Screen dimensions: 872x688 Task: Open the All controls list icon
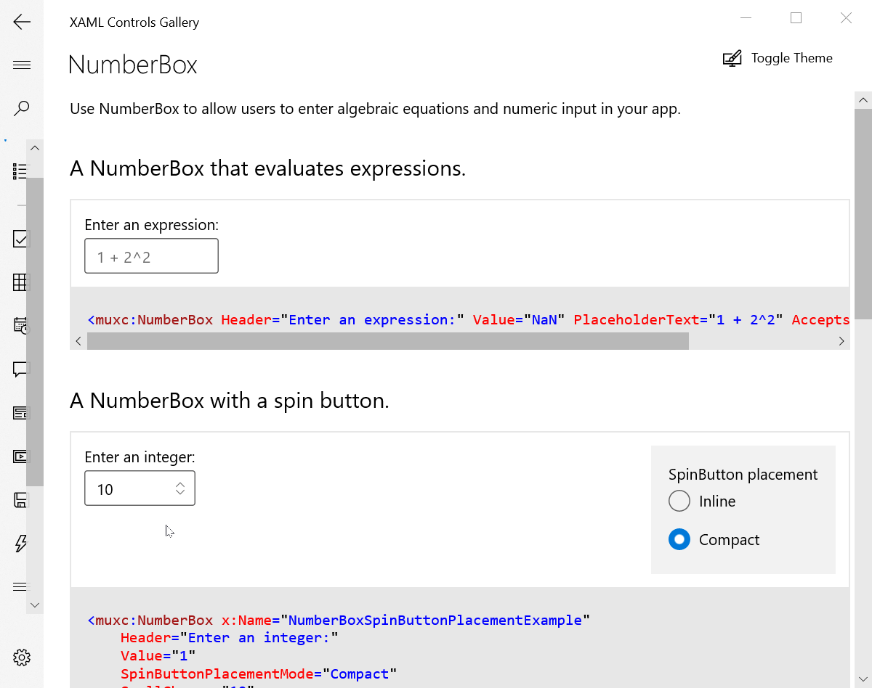(20, 171)
